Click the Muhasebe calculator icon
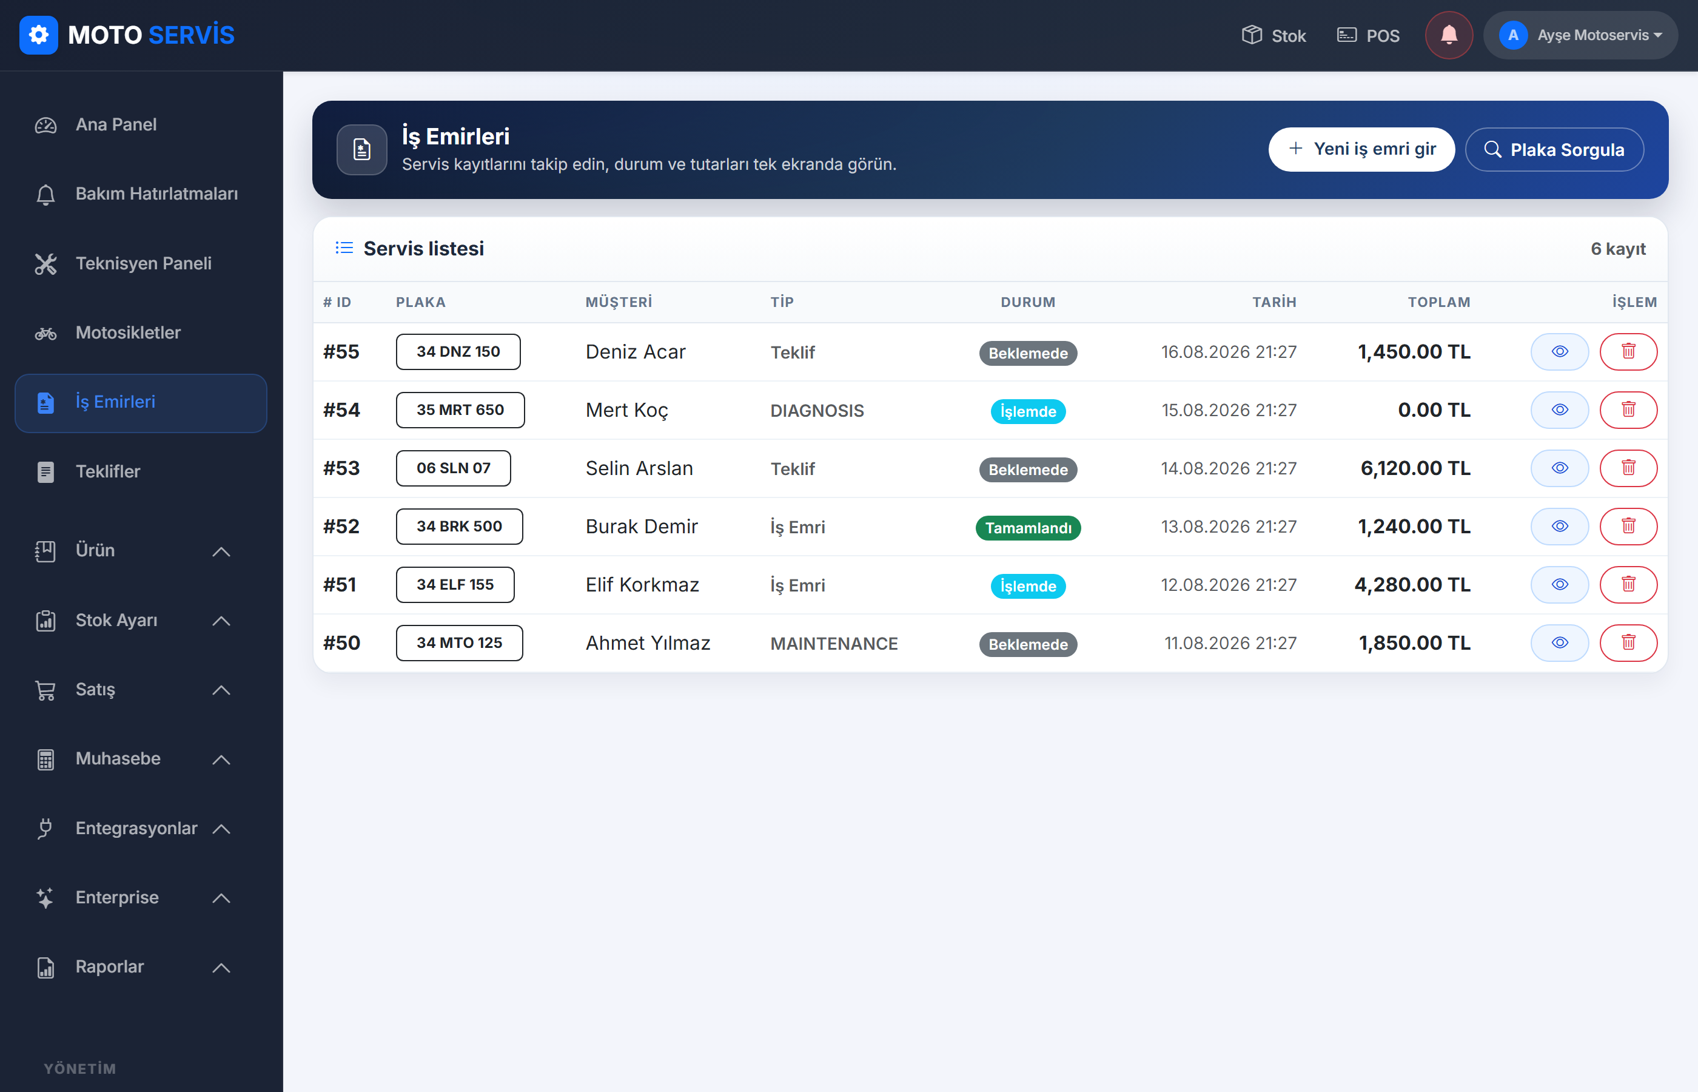The height and width of the screenshot is (1092, 1698). tap(45, 760)
